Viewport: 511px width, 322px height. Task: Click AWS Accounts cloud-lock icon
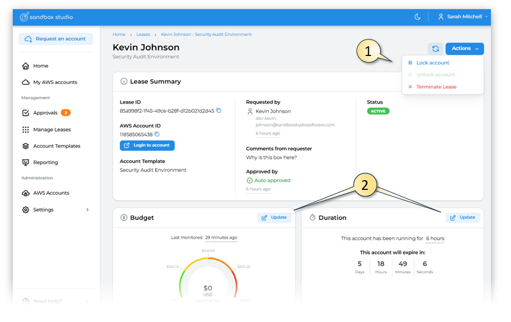(26, 193)
